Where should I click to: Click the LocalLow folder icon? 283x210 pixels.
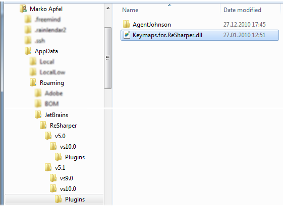click(x=33, y=72)
